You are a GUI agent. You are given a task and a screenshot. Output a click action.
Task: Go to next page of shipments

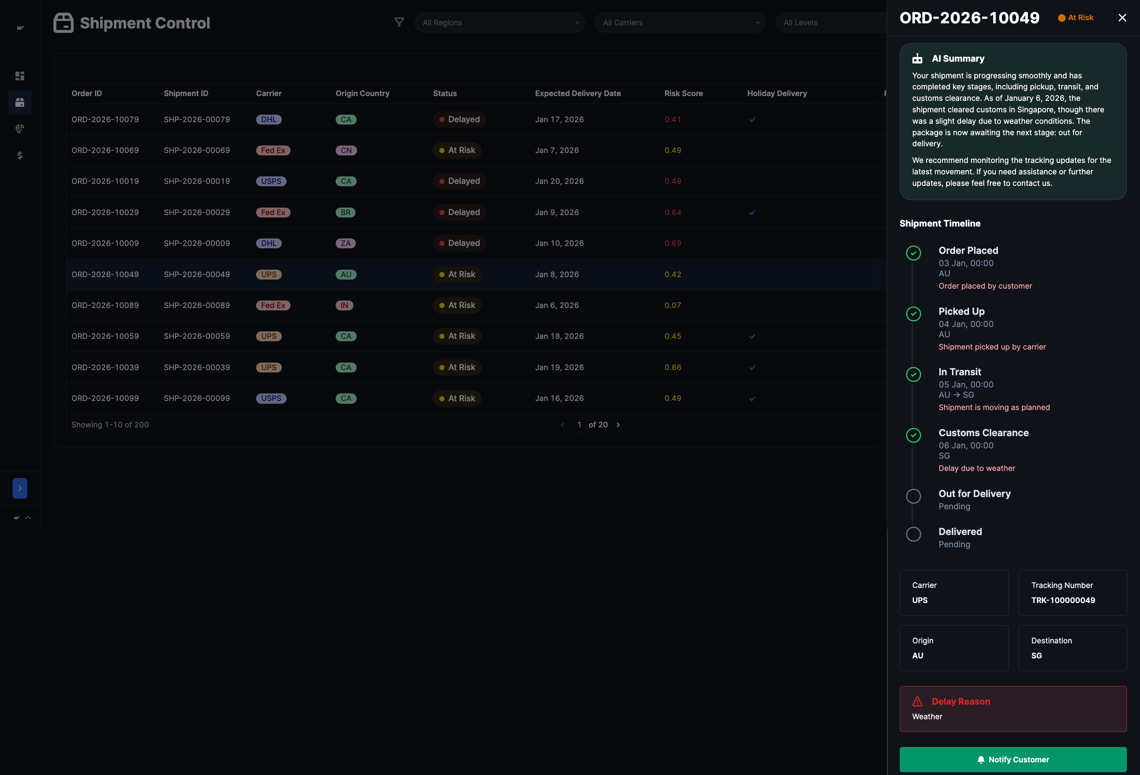pos(618,425)
